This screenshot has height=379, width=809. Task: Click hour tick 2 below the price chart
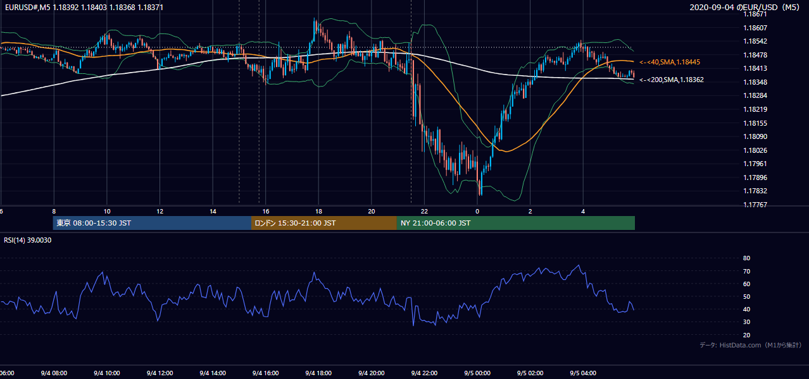(x=530, y=212)
